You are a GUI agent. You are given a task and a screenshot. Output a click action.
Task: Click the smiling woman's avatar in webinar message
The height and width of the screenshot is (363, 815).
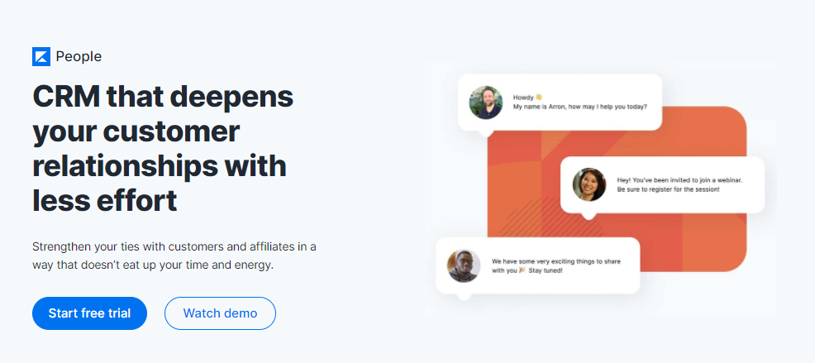coord(589,184)
